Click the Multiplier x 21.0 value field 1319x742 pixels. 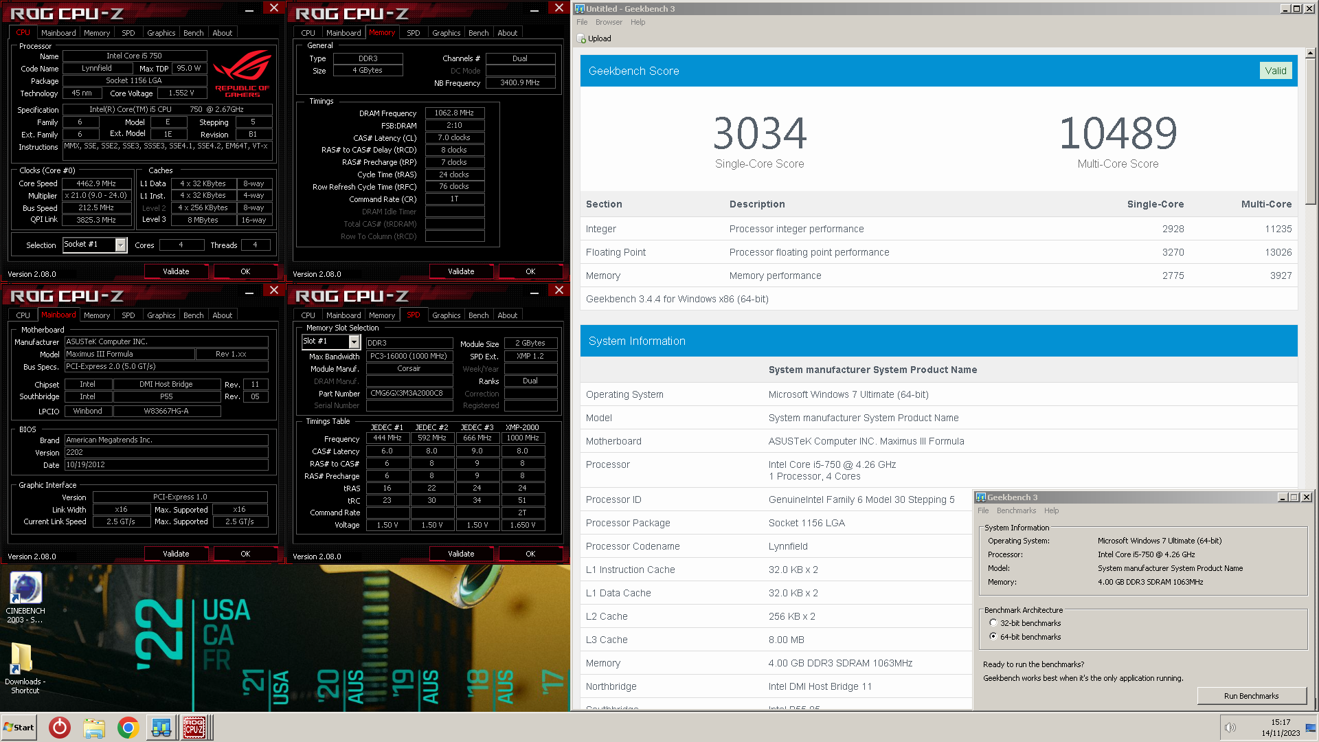tap(95, 195)
